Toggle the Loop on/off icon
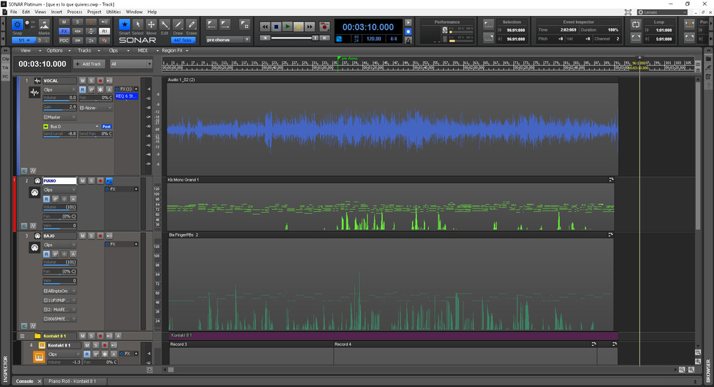This screenshot has height=387, width=714. pos(636,24)
